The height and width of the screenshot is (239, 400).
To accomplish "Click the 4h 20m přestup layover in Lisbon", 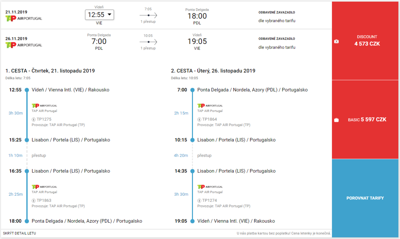I will [x=204, y=155].
